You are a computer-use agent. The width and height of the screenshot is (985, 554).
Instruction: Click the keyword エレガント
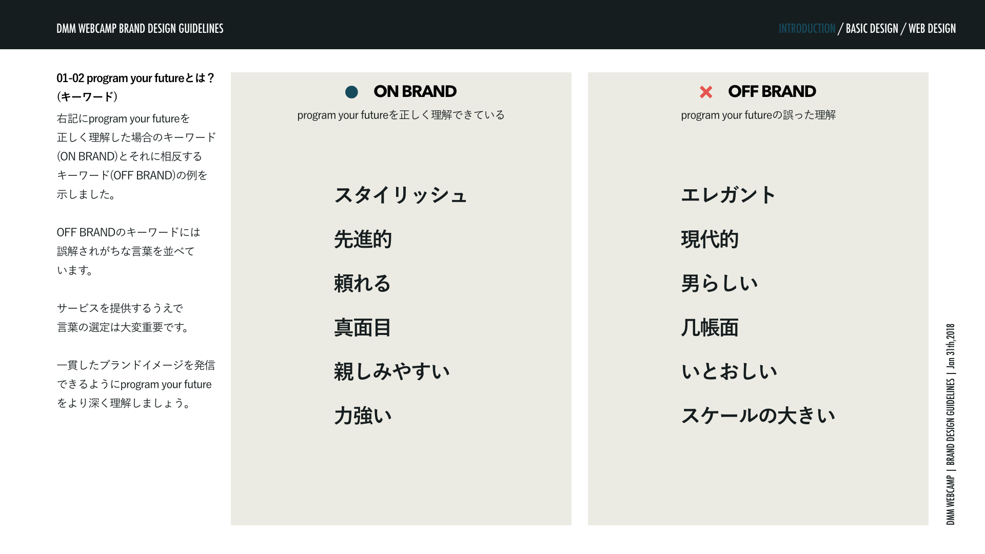click(x=728, y=195)
